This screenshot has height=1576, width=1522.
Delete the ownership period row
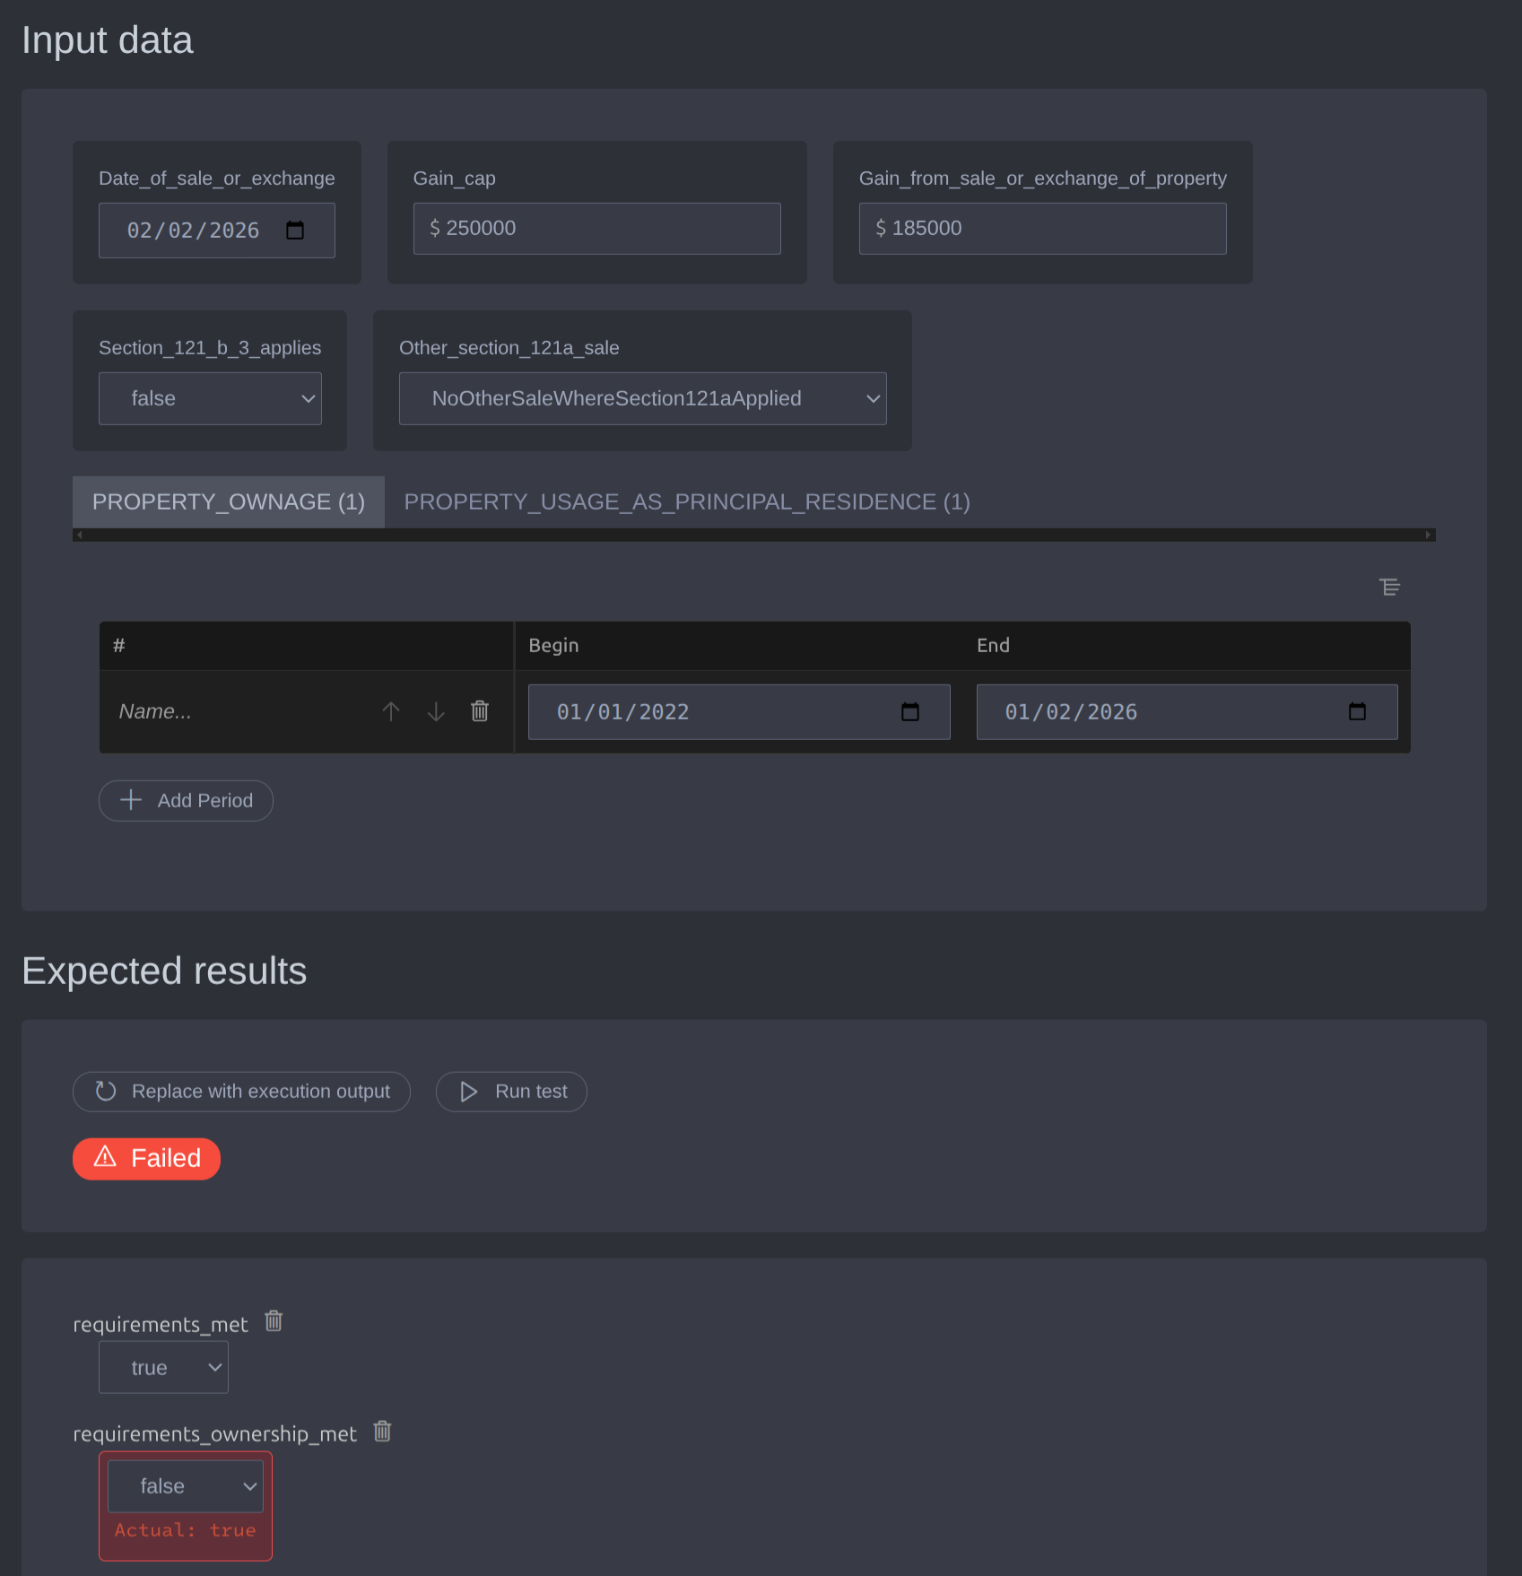480,712
